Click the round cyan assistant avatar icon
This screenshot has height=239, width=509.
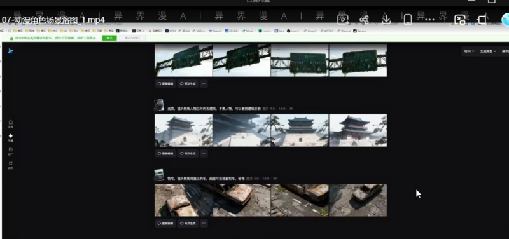[505, 20]
